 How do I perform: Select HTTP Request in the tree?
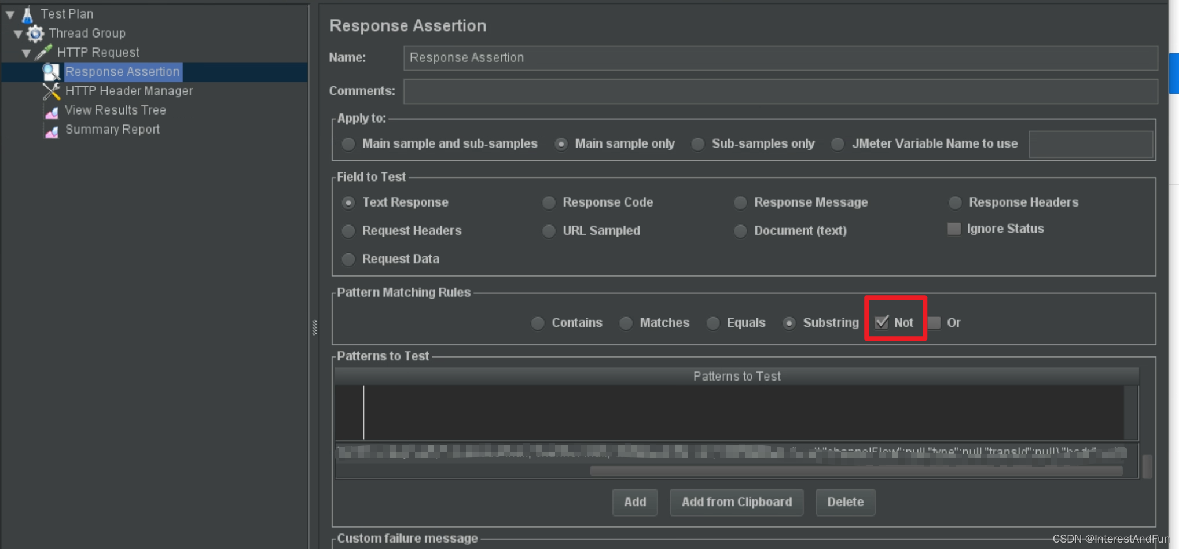point(98,52)
